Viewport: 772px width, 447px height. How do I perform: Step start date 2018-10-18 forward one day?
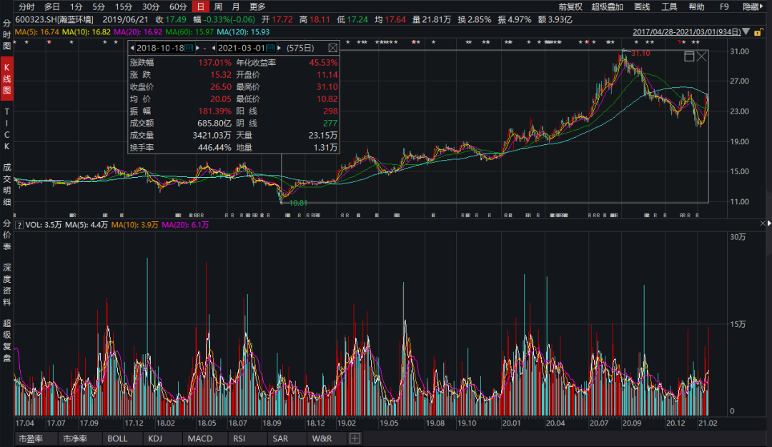pyautogui.click(x=197, y=48)
